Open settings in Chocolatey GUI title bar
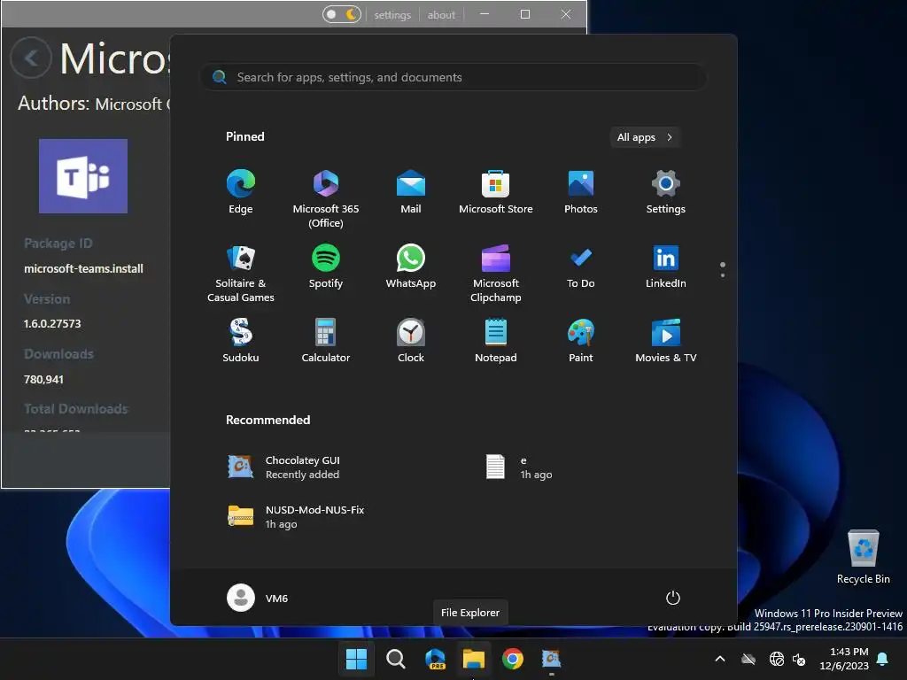 [x=392, y=15]
